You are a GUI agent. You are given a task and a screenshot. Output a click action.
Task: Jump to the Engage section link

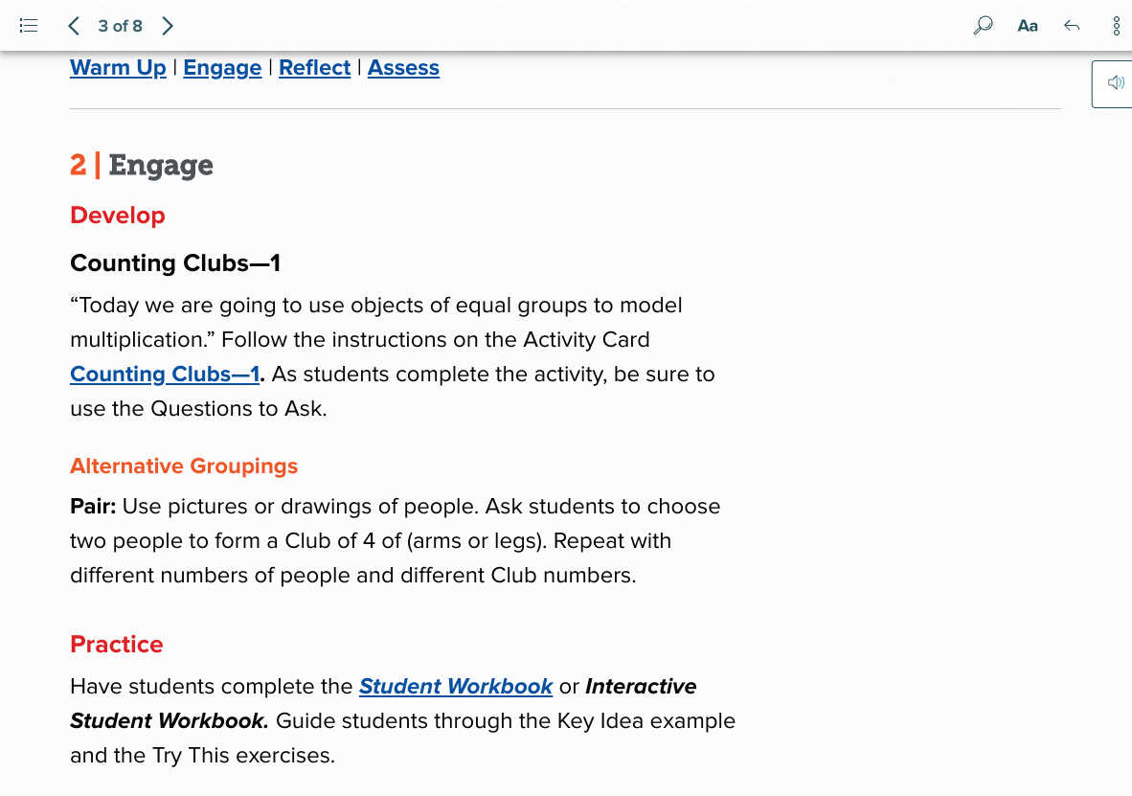(222, 68)
